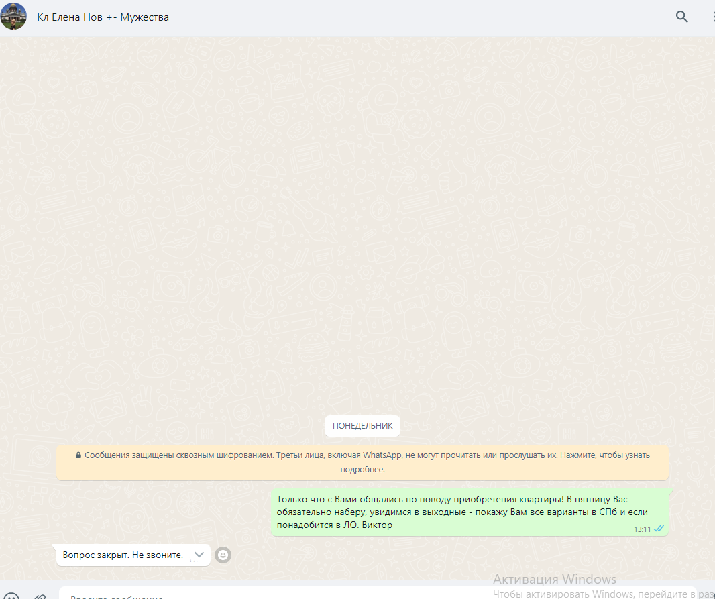Expand the incoming message options chevron
Screen dimensions: 715x599
(x=199, y=555)
